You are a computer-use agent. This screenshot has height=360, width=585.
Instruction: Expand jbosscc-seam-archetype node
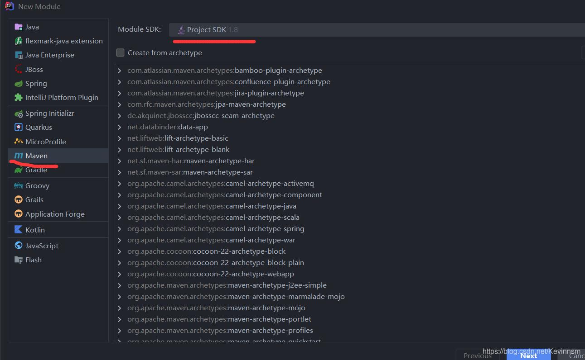click(x=120, y=116)
